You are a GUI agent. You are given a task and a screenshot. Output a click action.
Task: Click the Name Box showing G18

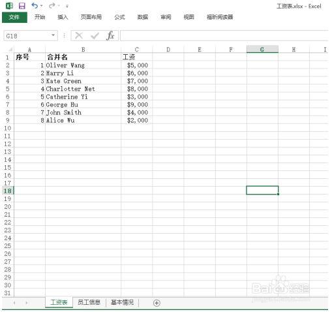click(x=27, y=36)
